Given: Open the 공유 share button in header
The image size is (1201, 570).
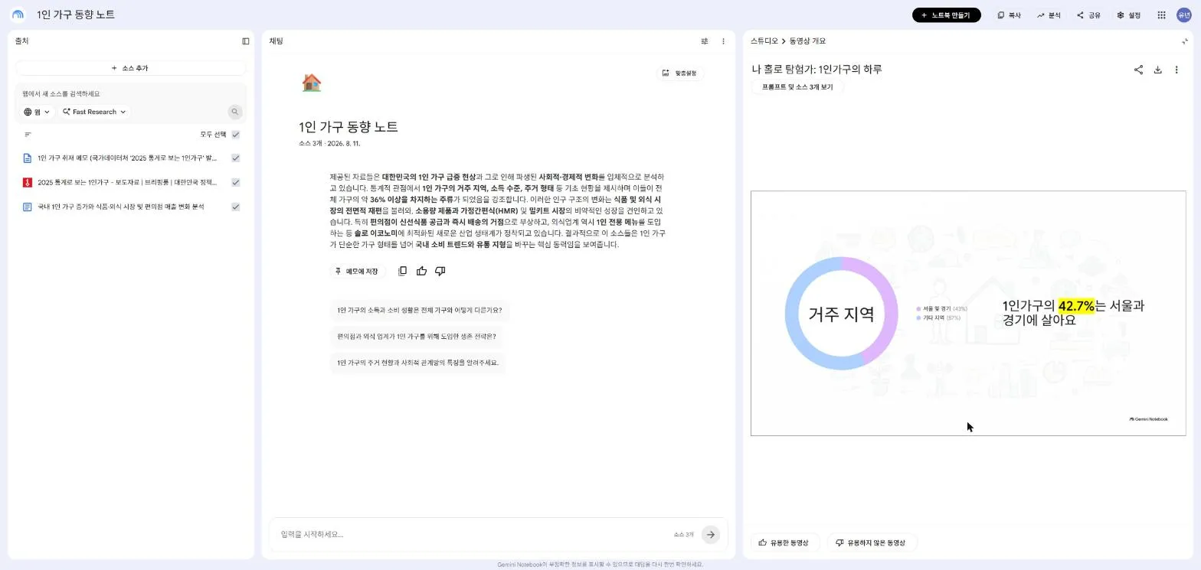Looking at the screenshot, I should tap(1088, 15).
